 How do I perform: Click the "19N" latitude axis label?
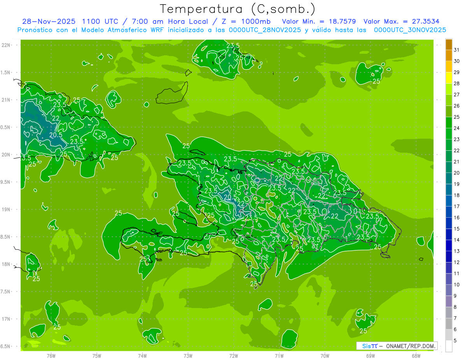[x=6, y=210]
